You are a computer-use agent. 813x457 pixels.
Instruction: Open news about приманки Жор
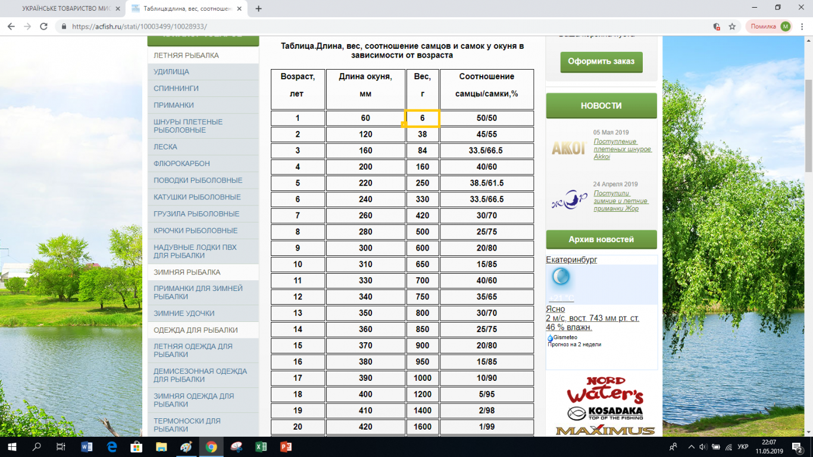pos(621,201)
